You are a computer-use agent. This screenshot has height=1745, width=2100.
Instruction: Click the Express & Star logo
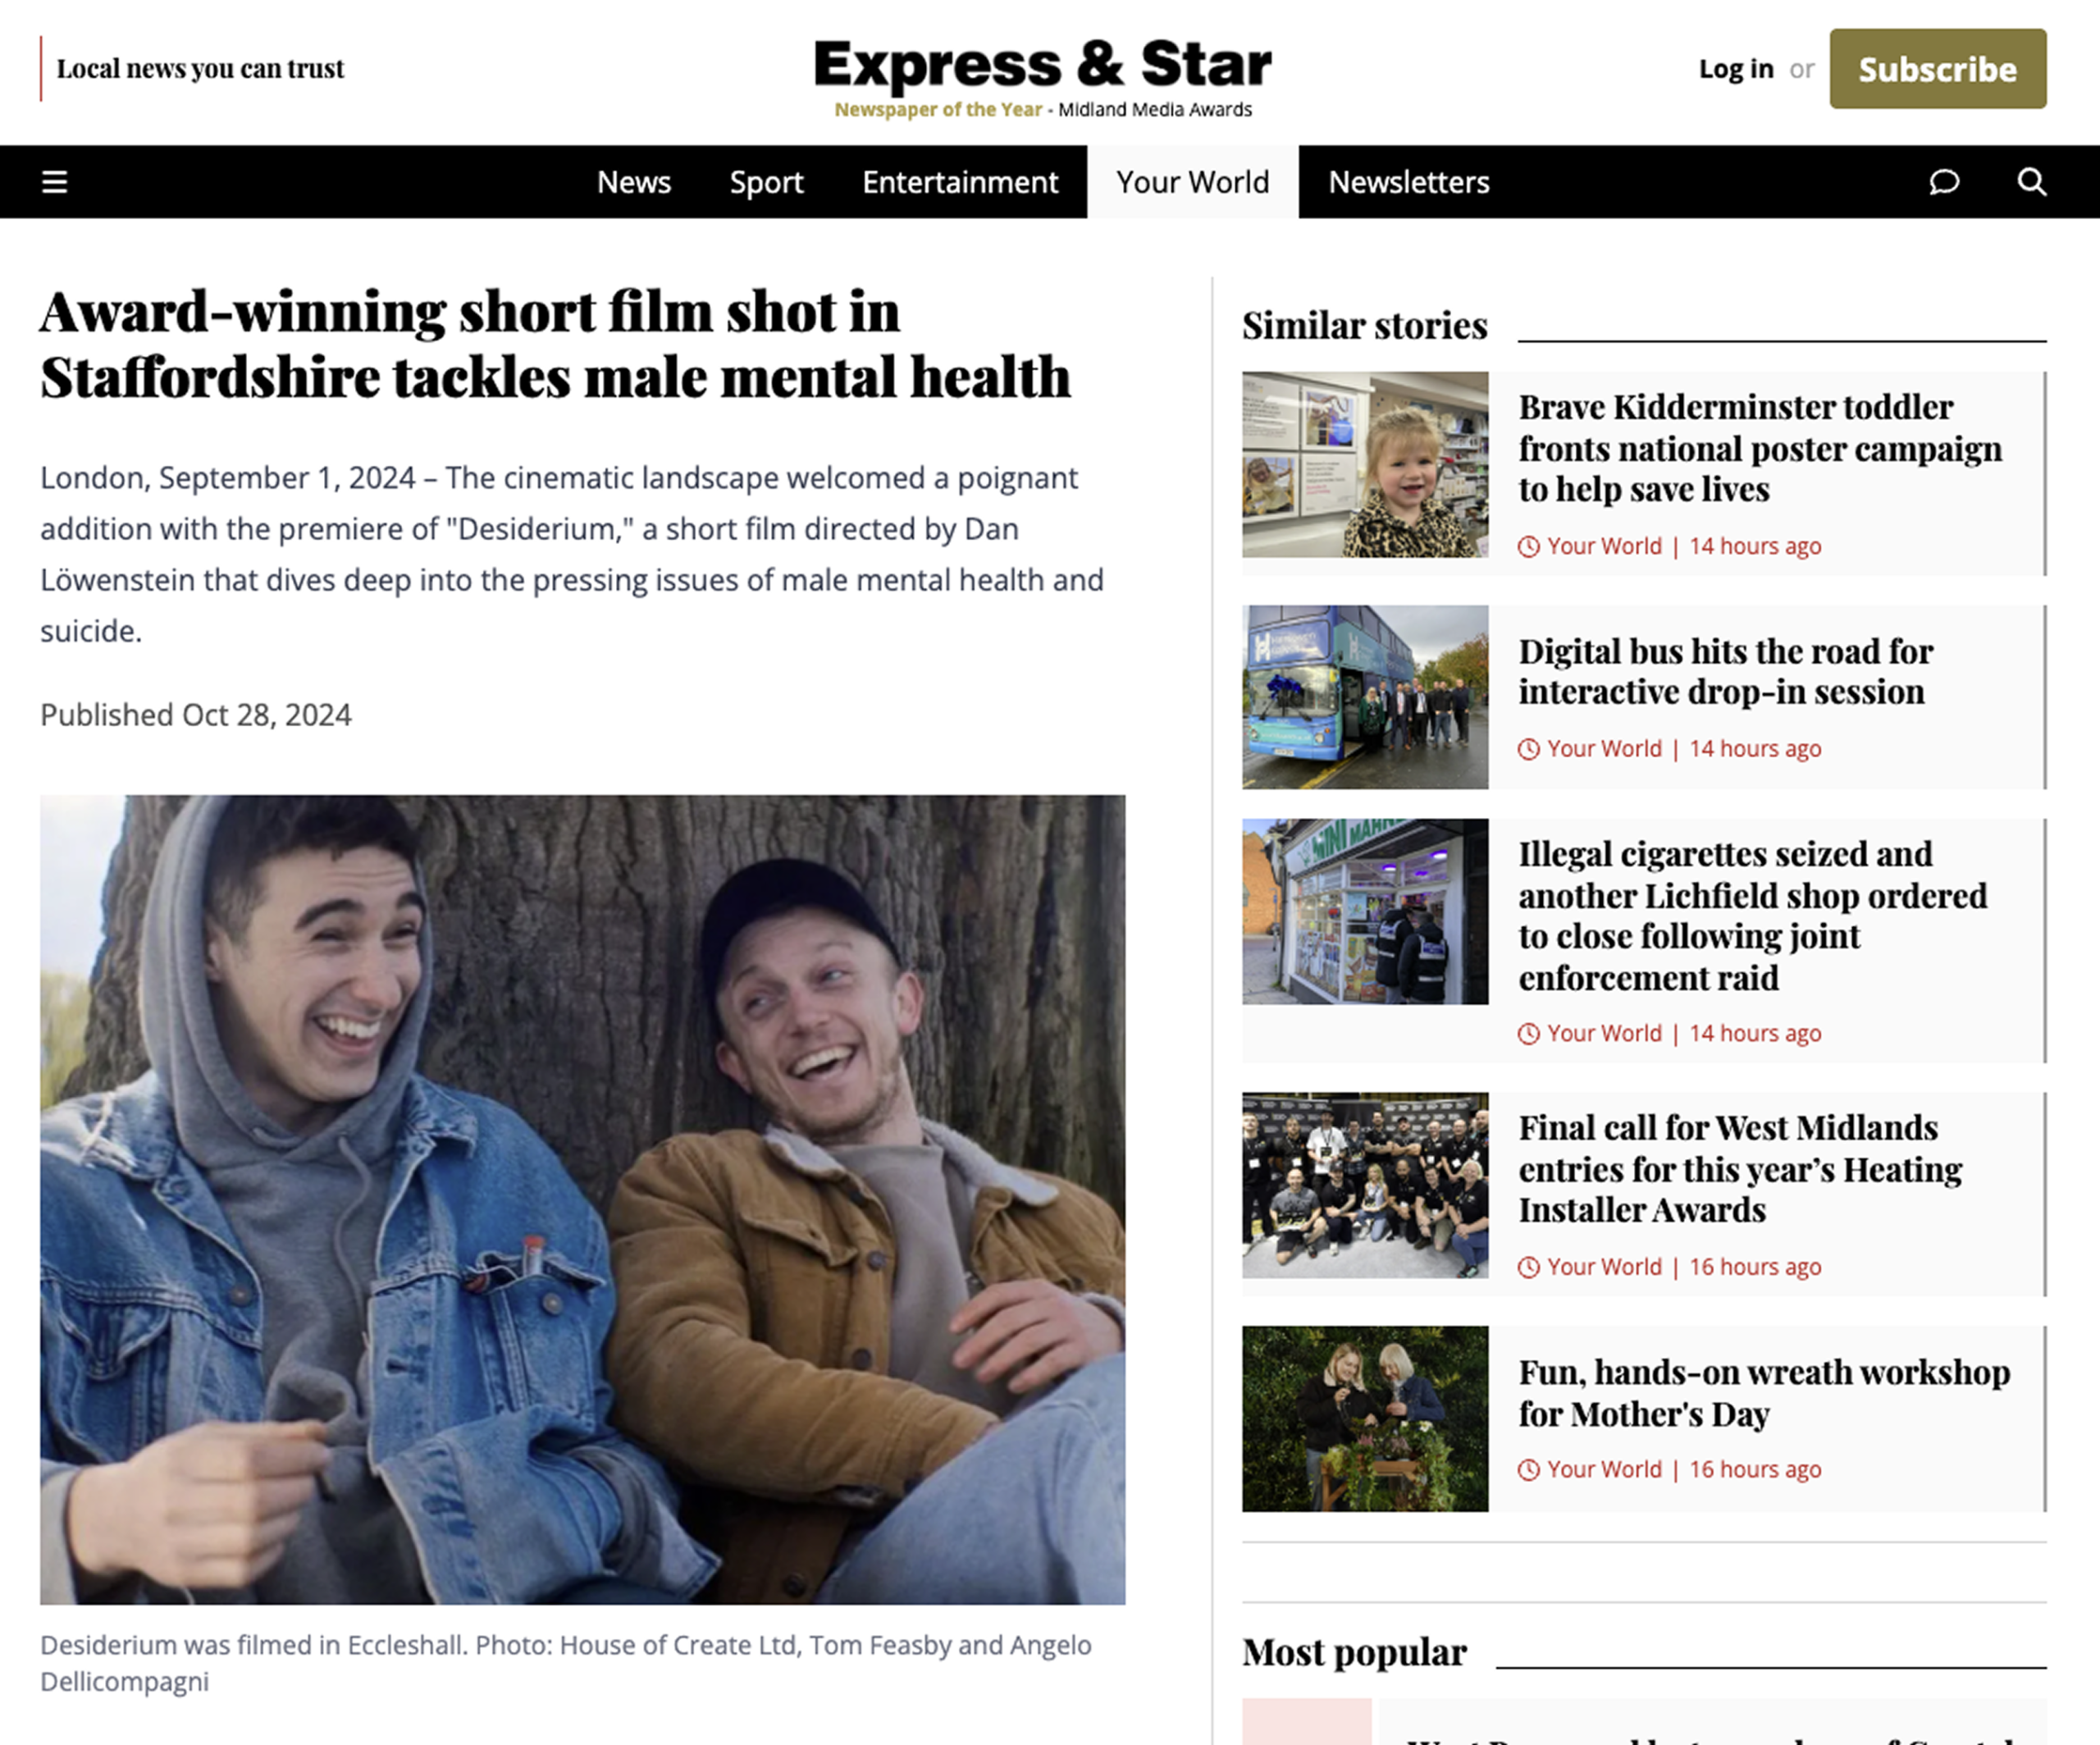tap(1043, 77)
